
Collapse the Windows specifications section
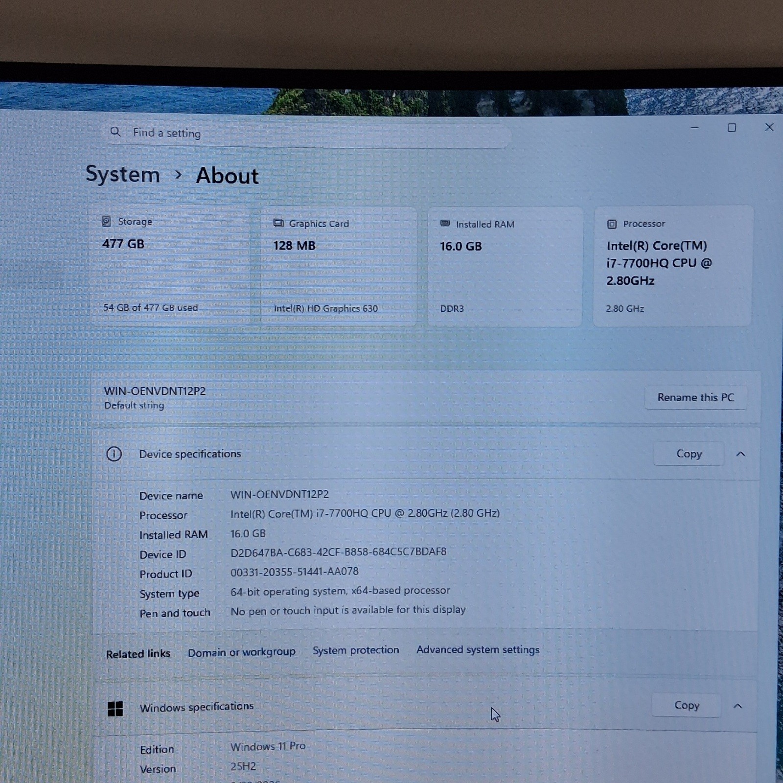point(738,706)
